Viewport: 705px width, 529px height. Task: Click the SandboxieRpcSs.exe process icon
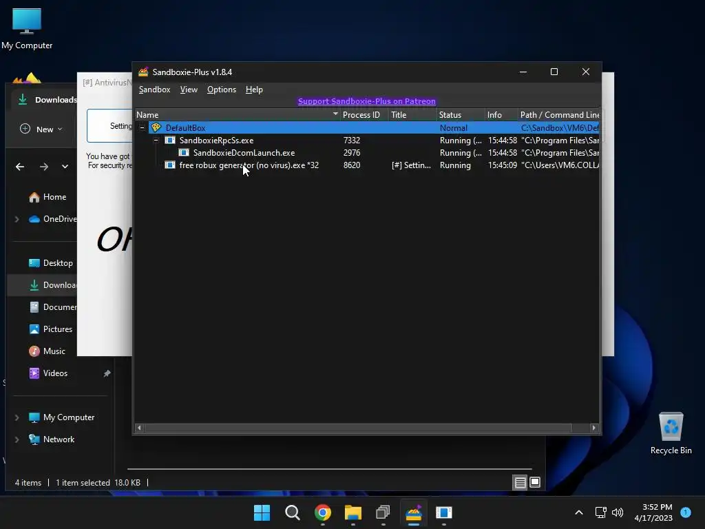(x=170, y=141)
